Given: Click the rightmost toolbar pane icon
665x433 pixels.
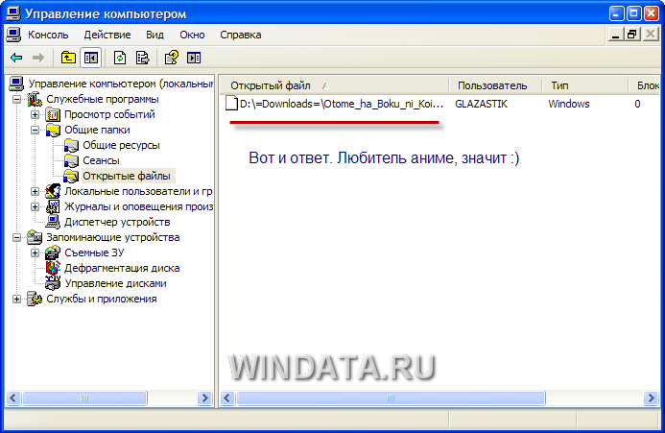Looking at the screenshot, I should click(x=194, y=58).
